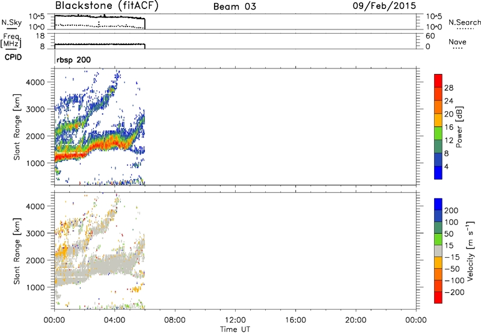Click the -100 label on velocity colorbar
Screen dimensions: 481x333
coord(455,281)
